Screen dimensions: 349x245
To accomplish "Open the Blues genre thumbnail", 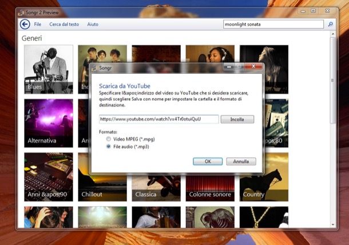I will [x=49, y=69].
